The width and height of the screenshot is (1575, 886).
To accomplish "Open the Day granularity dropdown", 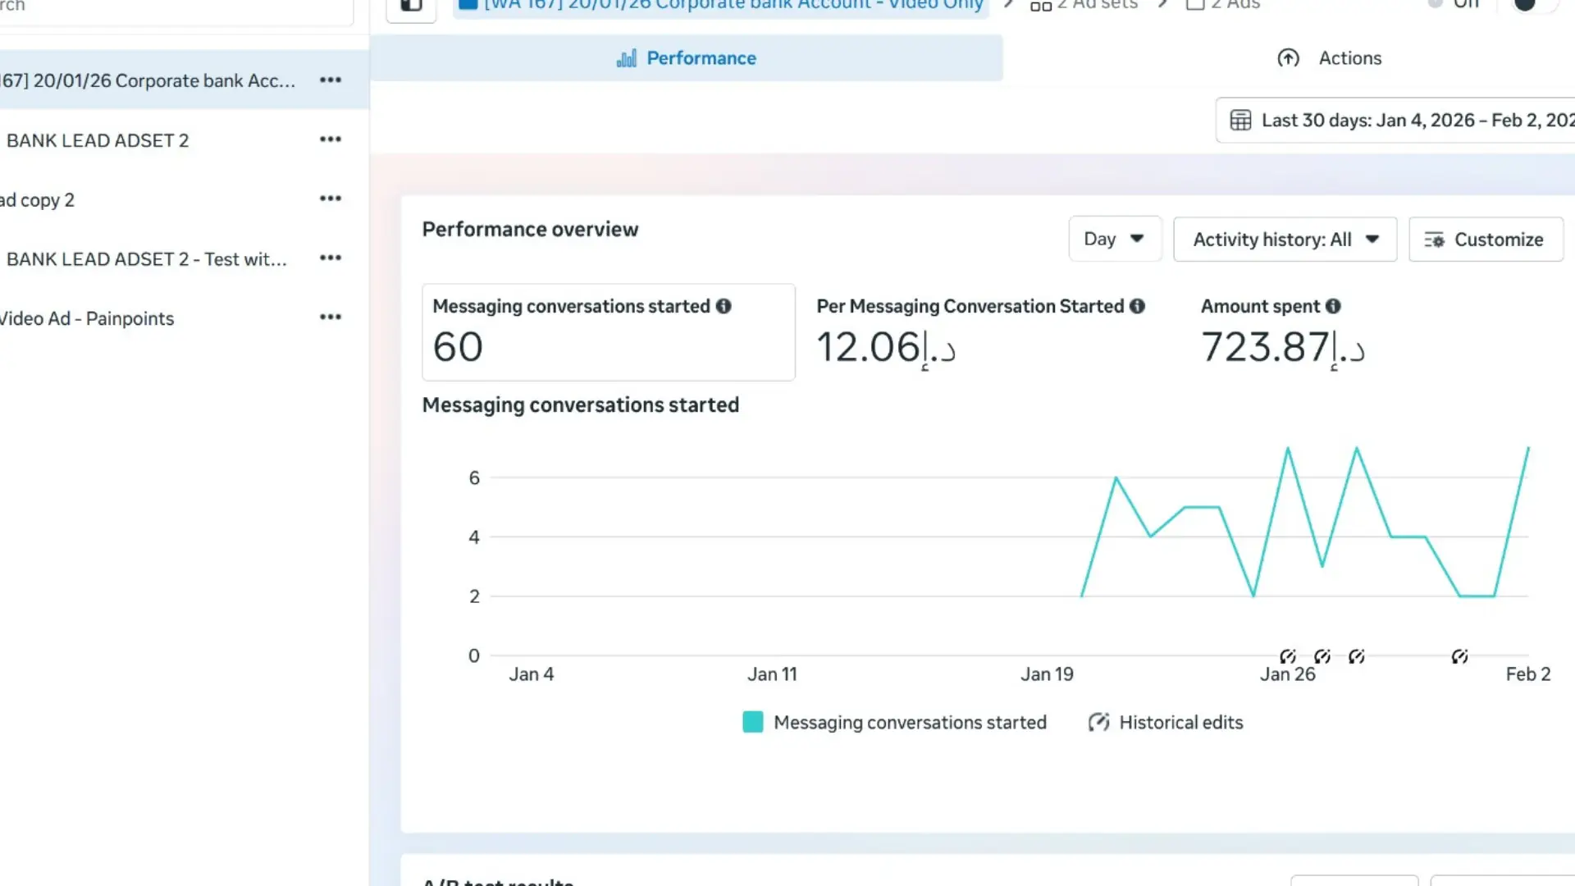I will point(1114,239).
